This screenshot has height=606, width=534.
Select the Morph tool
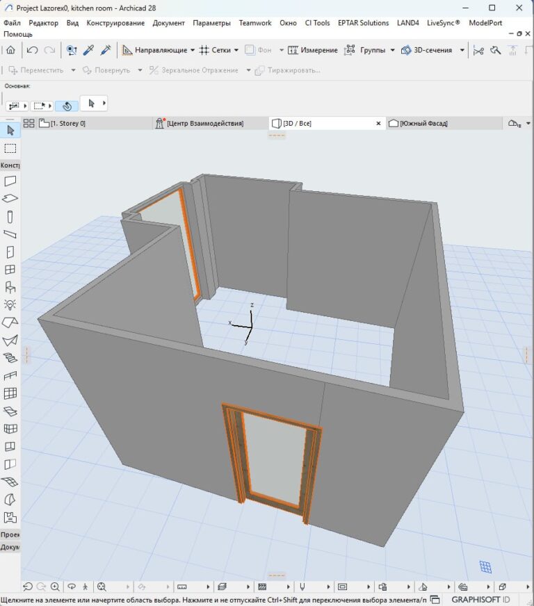[x=10, y=500]
